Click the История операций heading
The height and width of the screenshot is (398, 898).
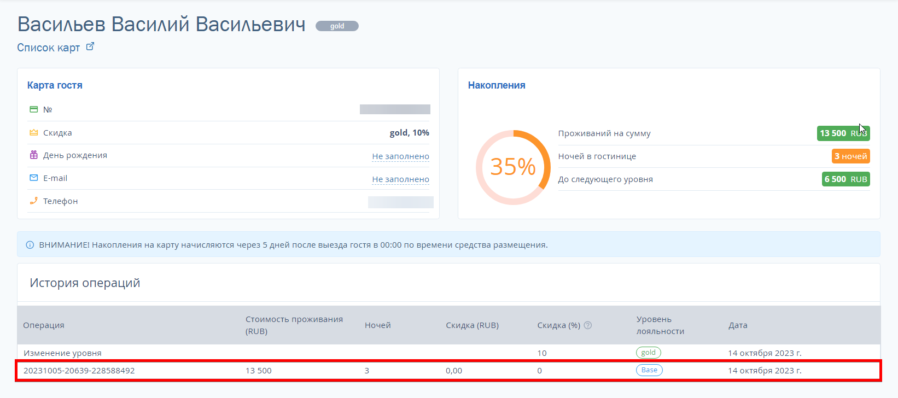coord(85,283)
